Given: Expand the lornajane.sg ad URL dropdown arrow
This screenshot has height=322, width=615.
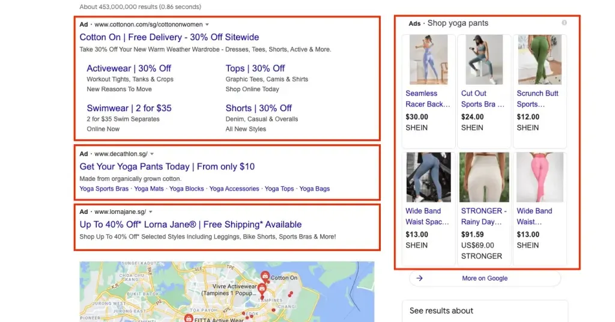Looking at the screenshot, I should pos(150,212).
